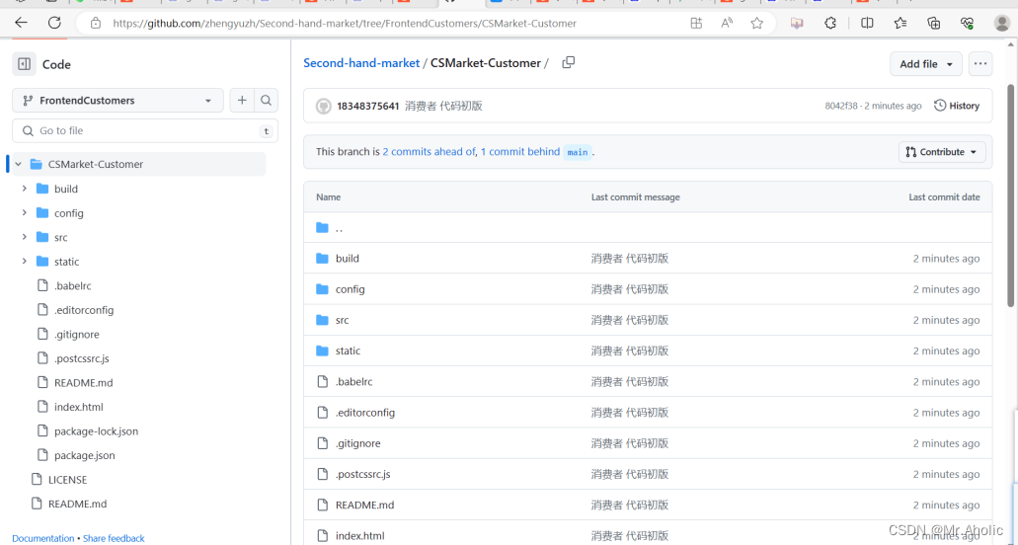The width and height of the screenshot is (1018, 545).
Task: Click the static folder icon in file list
Action: (x=322, y=350)
